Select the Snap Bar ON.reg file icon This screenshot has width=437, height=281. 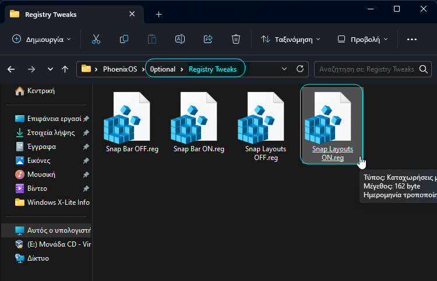pos(193,118)
